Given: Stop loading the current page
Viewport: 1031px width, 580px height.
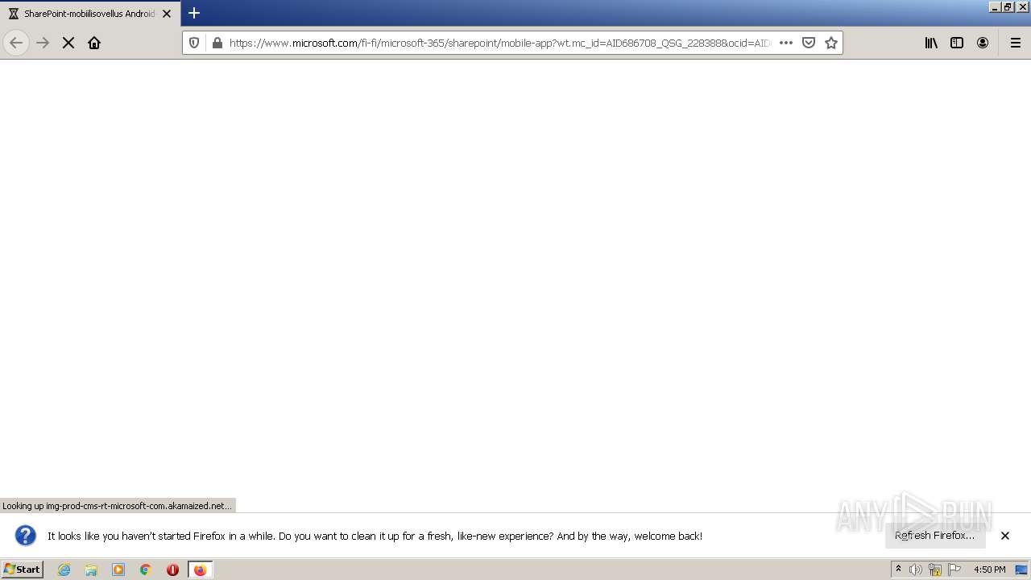Looking at the screenshot, I should (68, 43).
